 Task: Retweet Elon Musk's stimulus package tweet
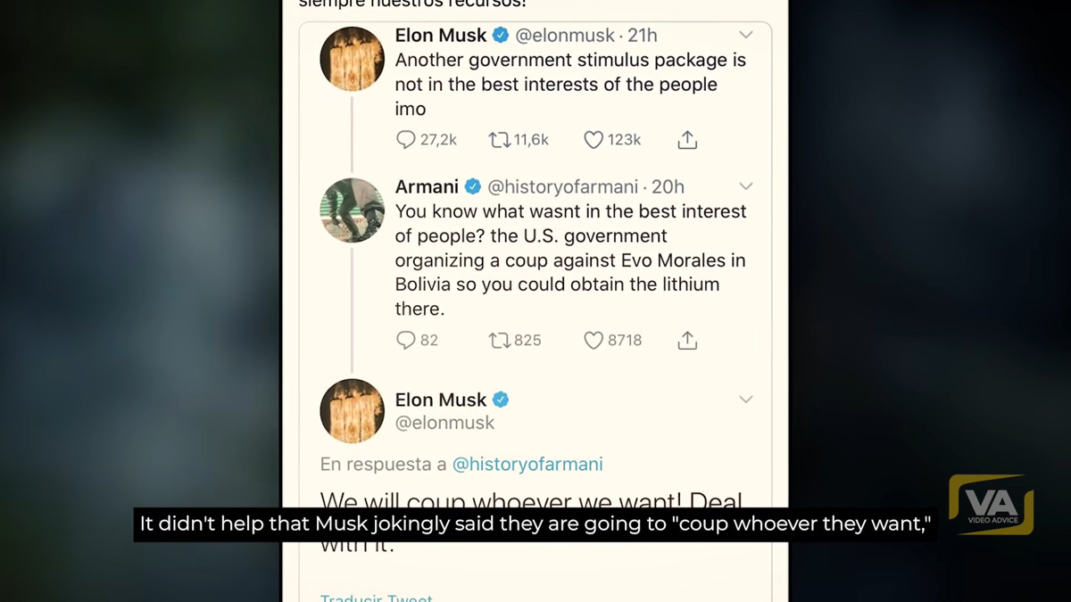(499, 140)
